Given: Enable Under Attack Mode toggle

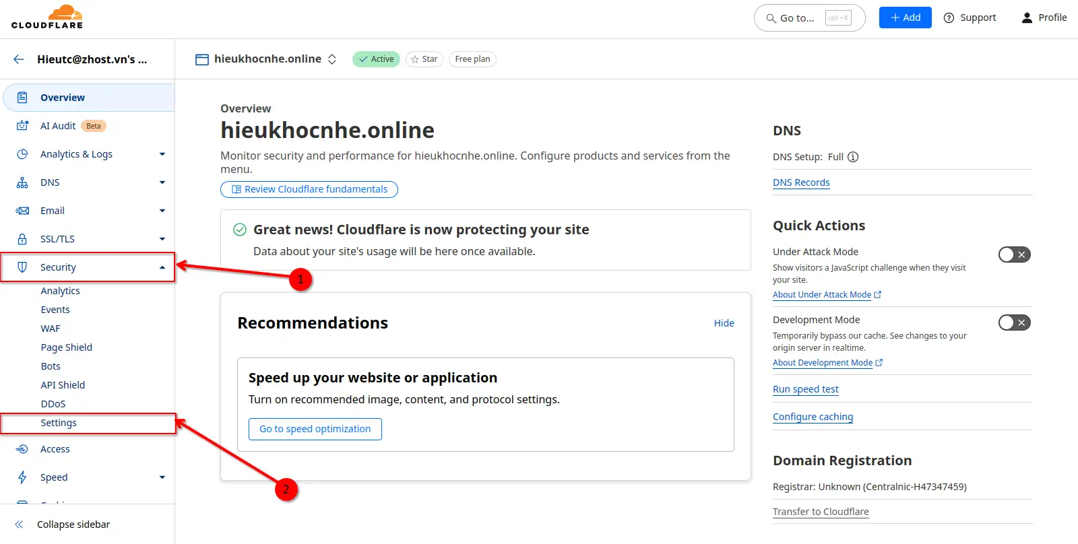Looking at the screenshot, I should 1014,254.
